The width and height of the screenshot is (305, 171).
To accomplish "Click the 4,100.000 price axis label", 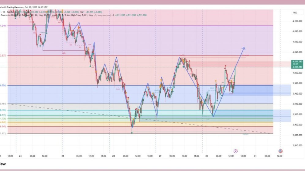I will [297, 21].
